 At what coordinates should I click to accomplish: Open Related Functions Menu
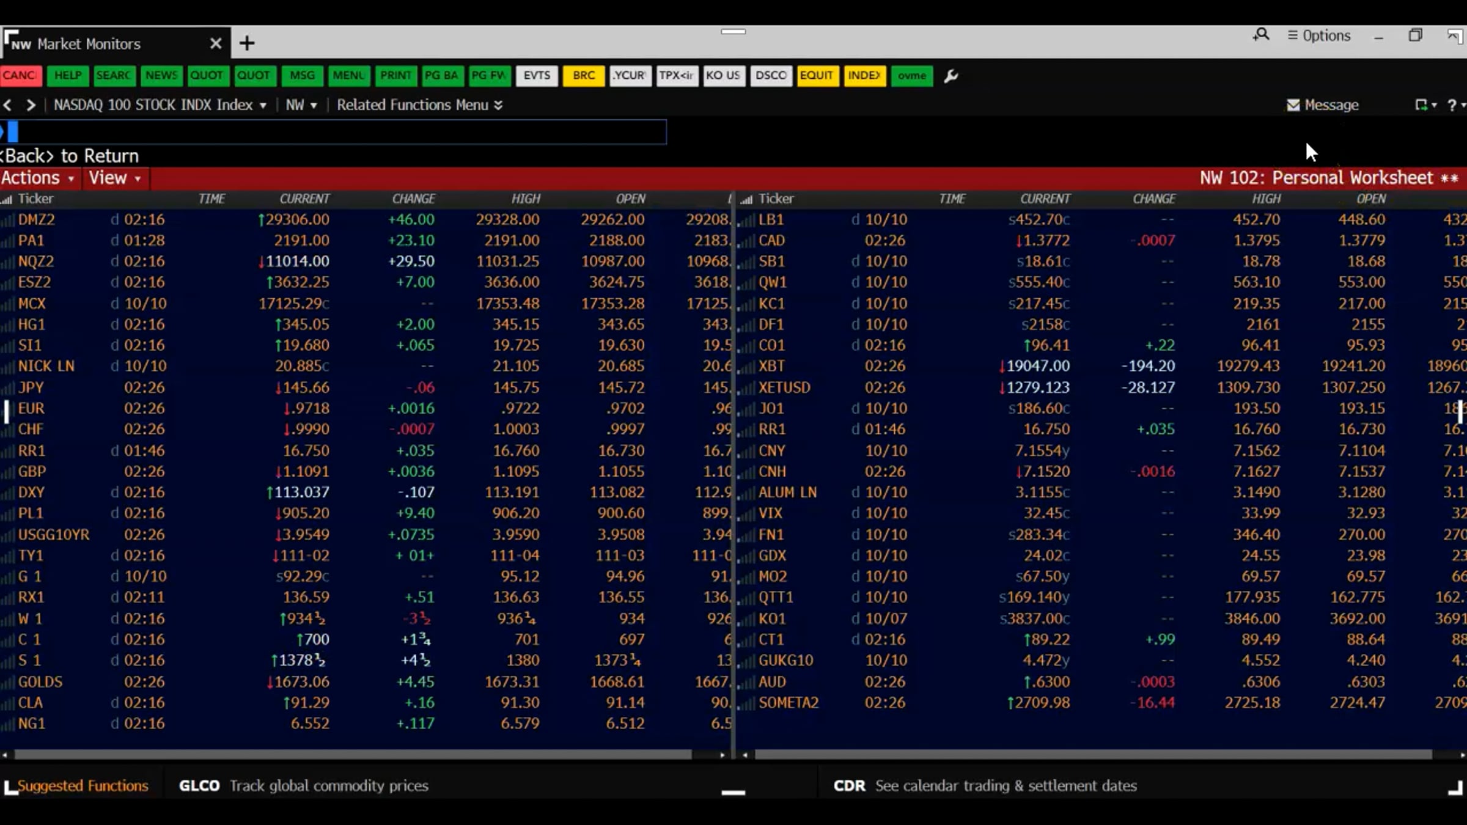coord(420,105)
